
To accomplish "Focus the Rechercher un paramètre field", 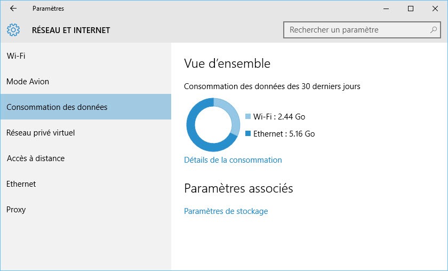I will (x=357, y=30).
